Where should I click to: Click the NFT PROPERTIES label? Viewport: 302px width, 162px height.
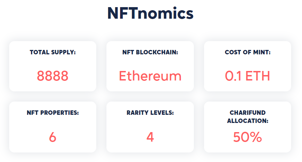[x=53, y=113]
